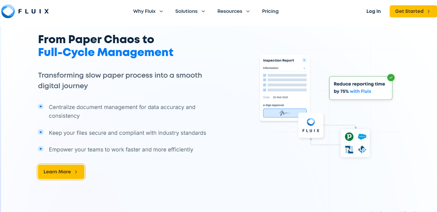
Task: Close the Inspection Report card with X
Action: click(304, 60)
